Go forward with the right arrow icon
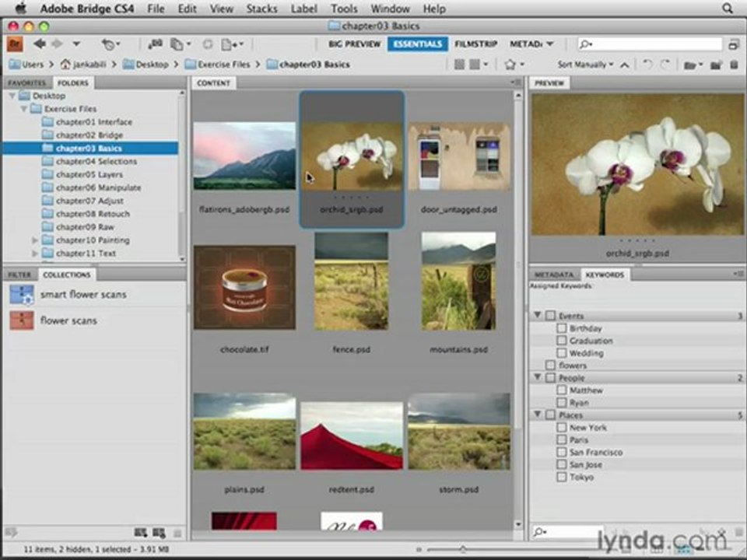 click(57, 44)
